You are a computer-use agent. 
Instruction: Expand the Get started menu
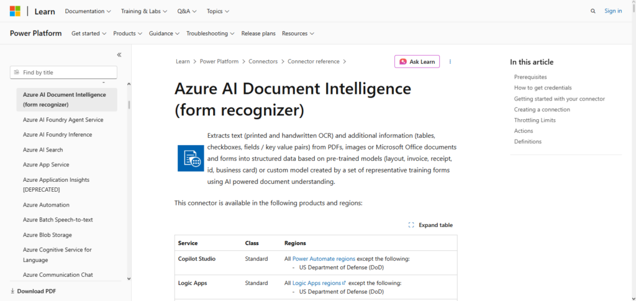pyautogui.click(x=89, y=34)
